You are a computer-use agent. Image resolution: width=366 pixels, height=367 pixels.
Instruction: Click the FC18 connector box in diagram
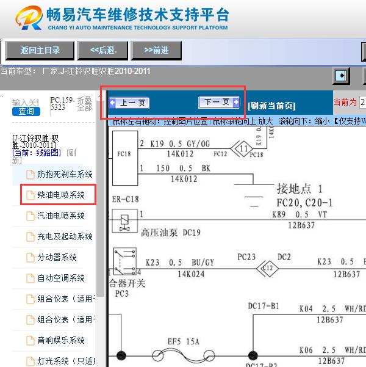125,158
